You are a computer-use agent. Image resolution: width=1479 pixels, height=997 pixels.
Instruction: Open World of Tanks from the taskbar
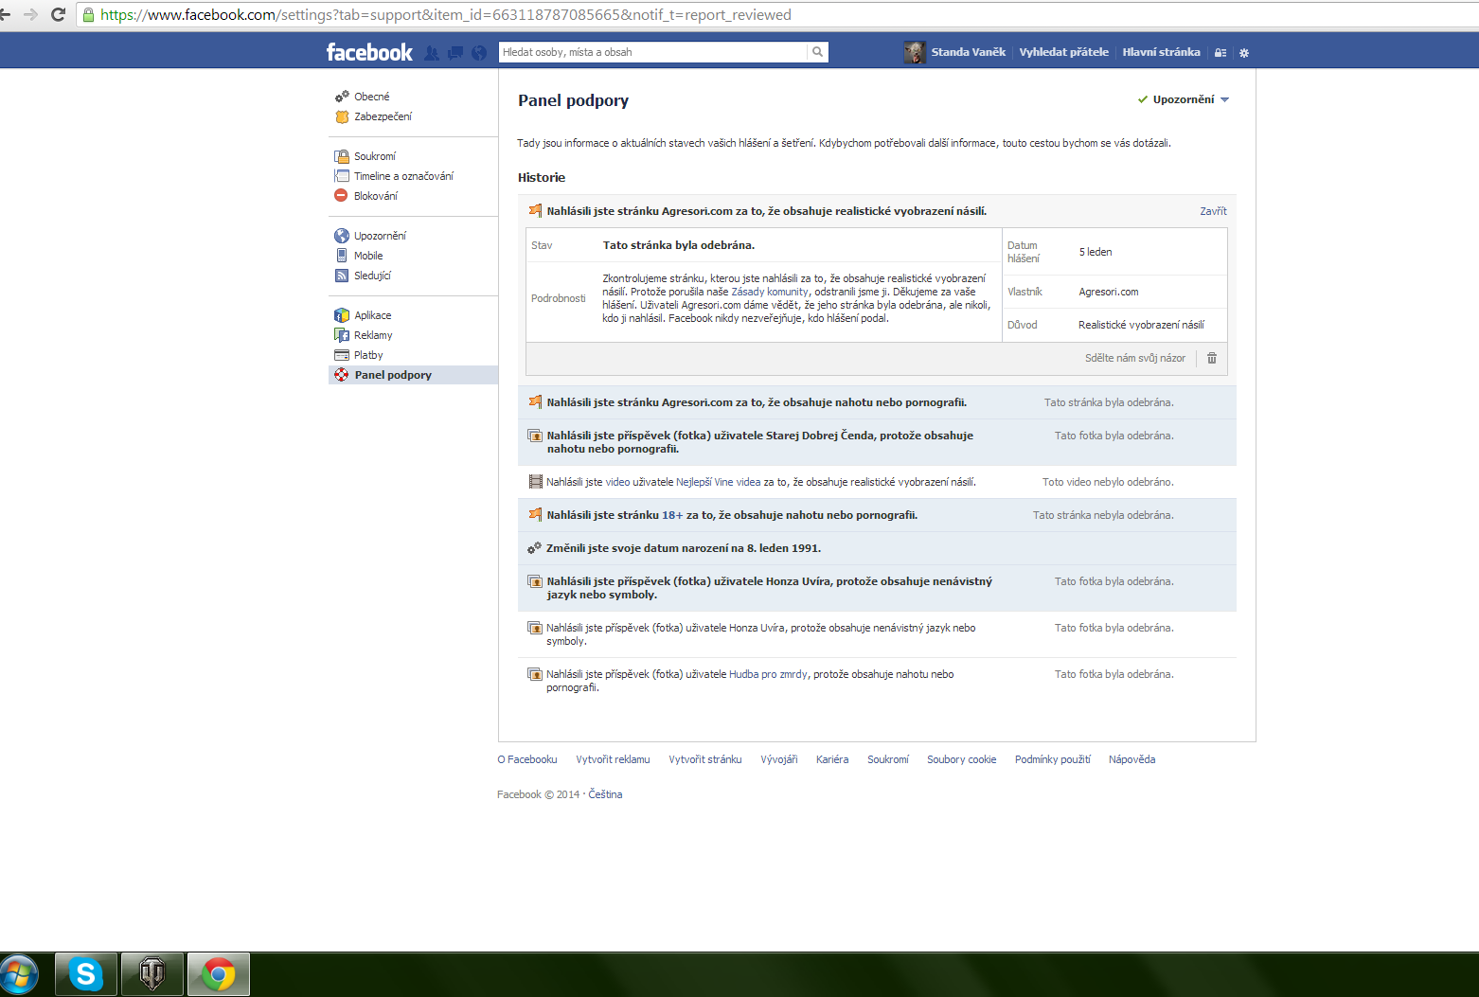coord(152,974)
